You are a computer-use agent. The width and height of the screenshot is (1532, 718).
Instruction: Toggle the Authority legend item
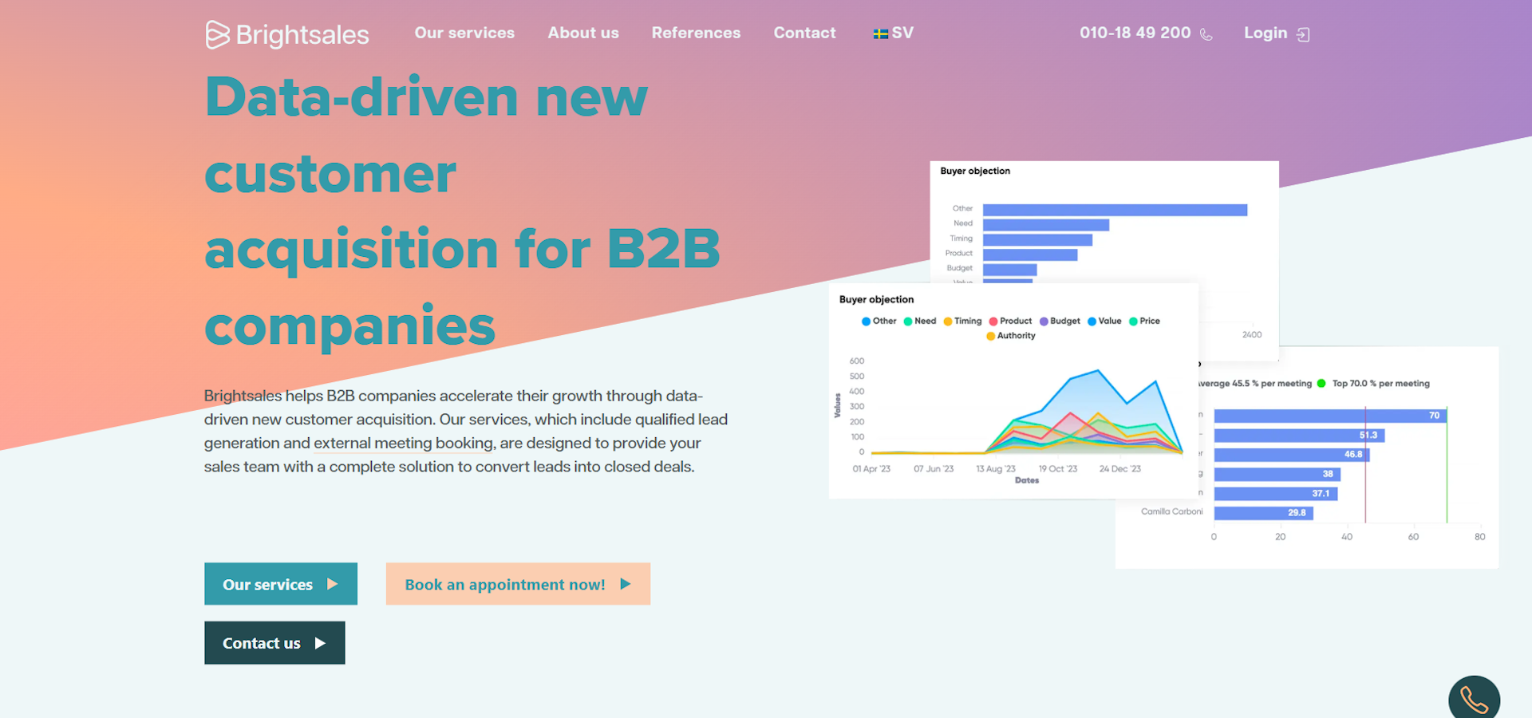(x=1011, y=336)
